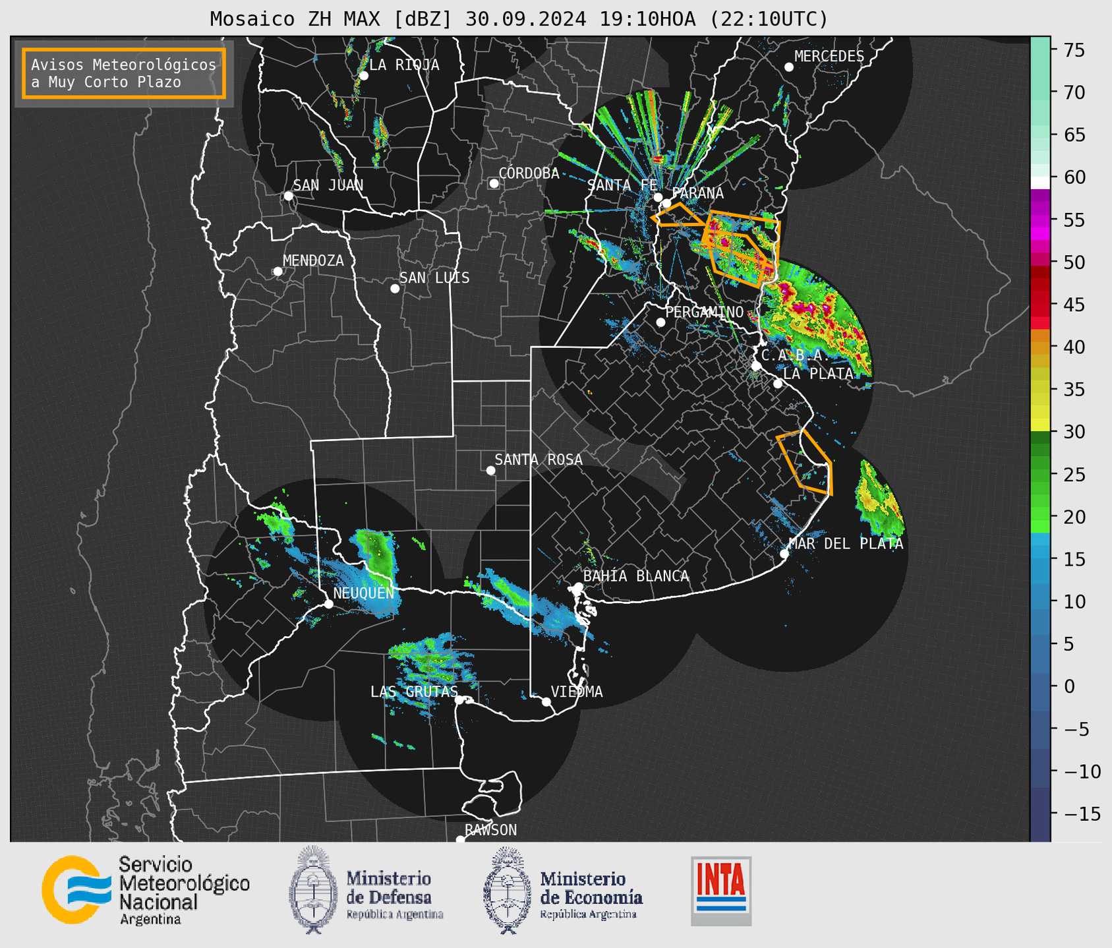Select the SANTA ROSA city label
The width and height of the screenshot is (1112, 948).
click(x=539, y=459)
